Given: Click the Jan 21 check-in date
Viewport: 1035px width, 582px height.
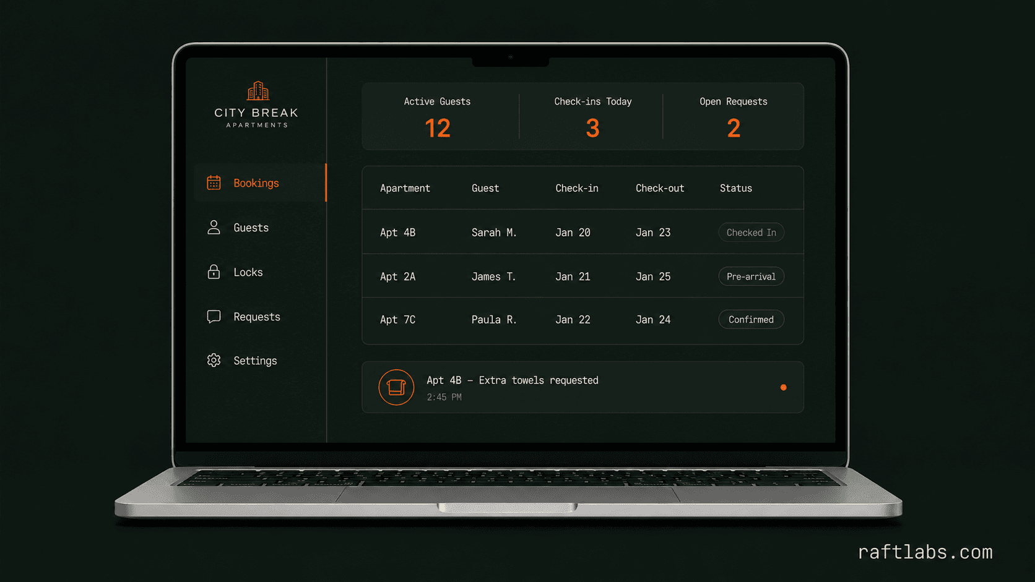Looking at the screenshot, I should pyautogui.click(x=573, y=276).
